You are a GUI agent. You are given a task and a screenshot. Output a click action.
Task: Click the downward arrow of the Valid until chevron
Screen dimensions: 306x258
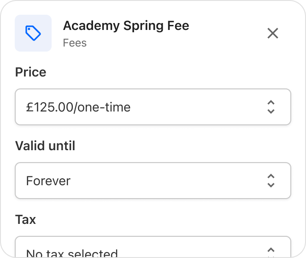271,185
